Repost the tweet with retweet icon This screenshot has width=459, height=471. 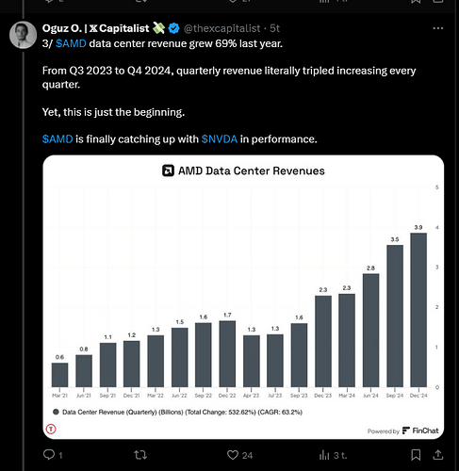[x=140, y=455]
